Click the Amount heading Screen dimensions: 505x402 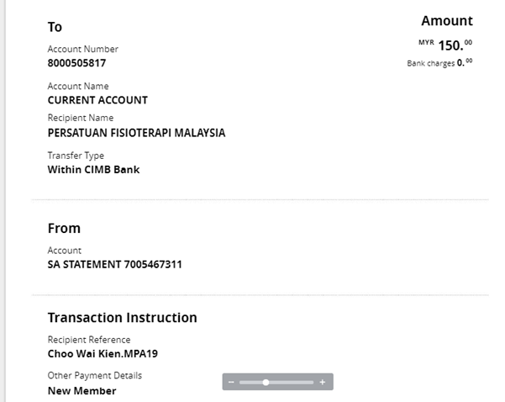(x=446, y=21)
